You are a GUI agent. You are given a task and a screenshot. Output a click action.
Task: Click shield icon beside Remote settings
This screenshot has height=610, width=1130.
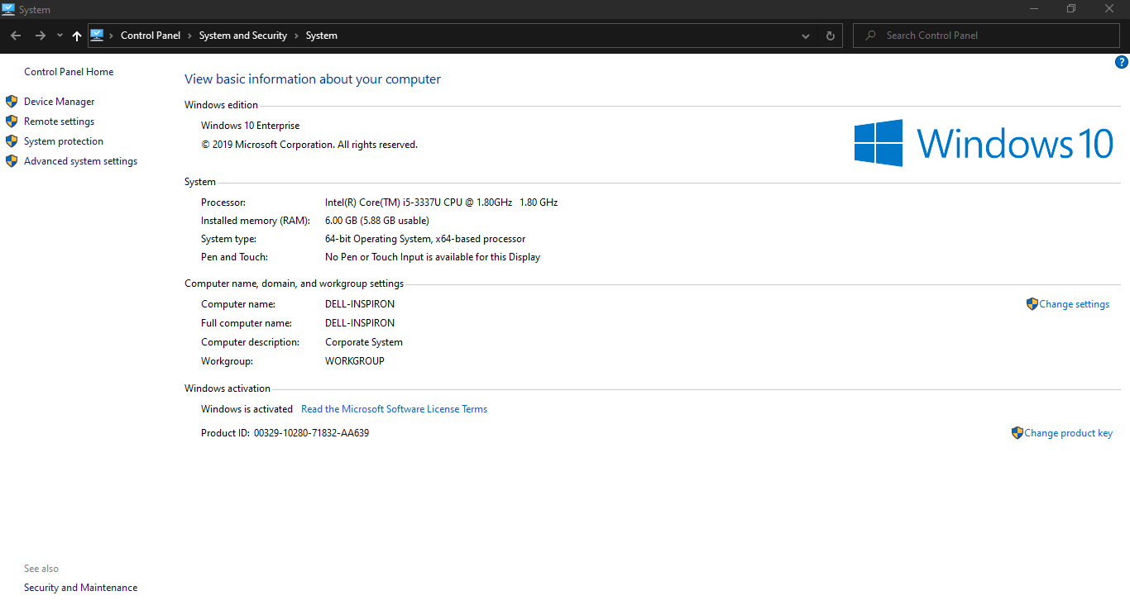tap(12, 122)
